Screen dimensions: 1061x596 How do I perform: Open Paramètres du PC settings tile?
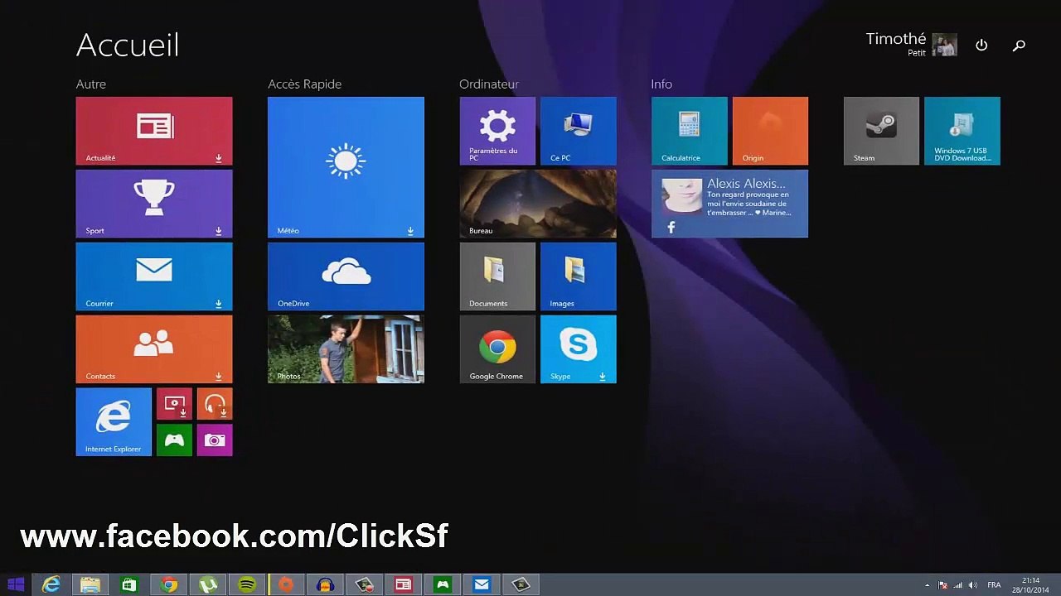click(x=497, y=131)
